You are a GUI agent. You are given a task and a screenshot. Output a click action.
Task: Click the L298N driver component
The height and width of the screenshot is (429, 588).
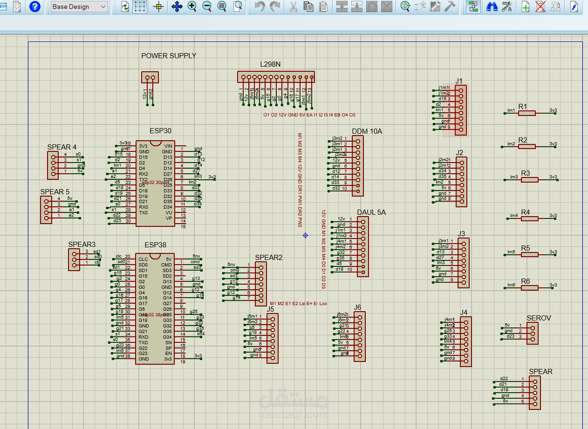(x=276, y=76)
